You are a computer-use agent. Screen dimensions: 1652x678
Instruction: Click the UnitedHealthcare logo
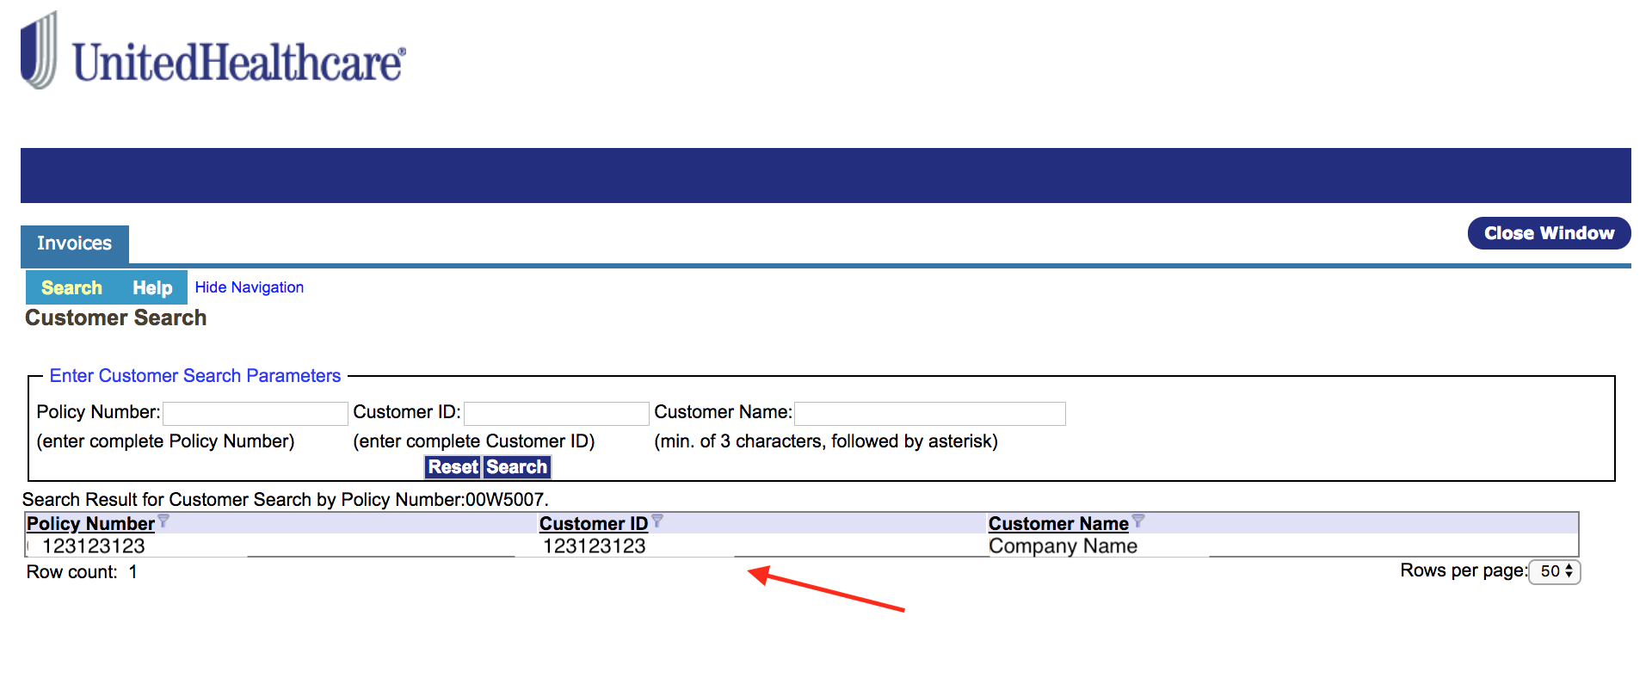tap(213, 52)
